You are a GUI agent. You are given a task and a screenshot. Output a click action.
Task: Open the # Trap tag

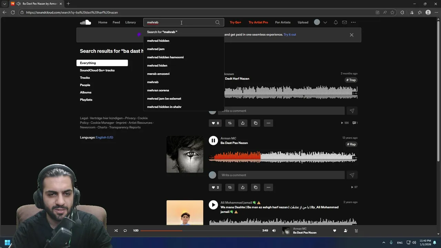(x=351, y=80)
